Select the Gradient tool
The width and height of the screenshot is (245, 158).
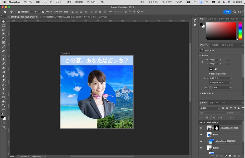click(x=4, y=72)
